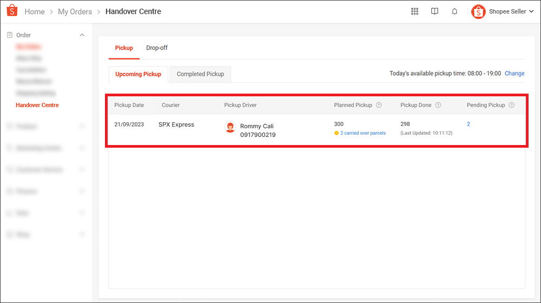This screenshot has width=541, height=303.
Task: Open the 2 carried over parcels link
Action: pos(363,133)
